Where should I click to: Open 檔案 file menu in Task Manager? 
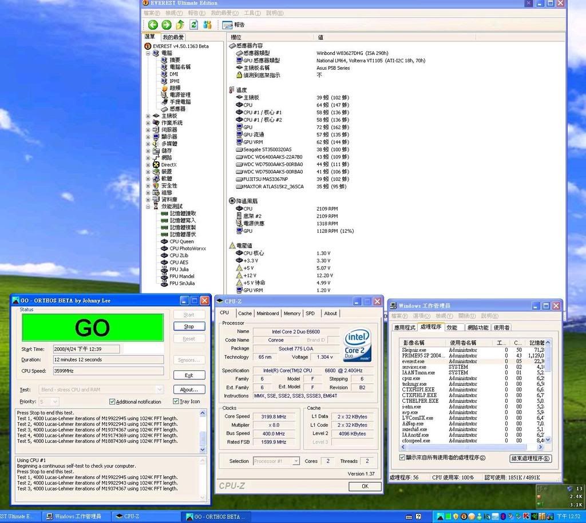[399, 316]
